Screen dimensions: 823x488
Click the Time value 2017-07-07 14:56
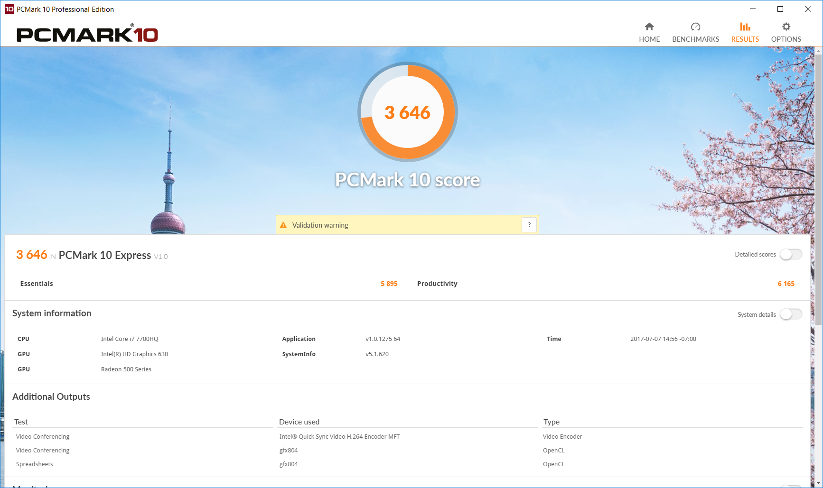pos(663,339)
